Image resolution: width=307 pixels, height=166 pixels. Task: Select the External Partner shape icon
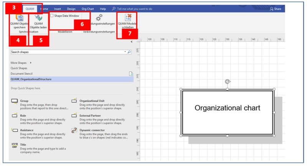click(x=74, y=116)
